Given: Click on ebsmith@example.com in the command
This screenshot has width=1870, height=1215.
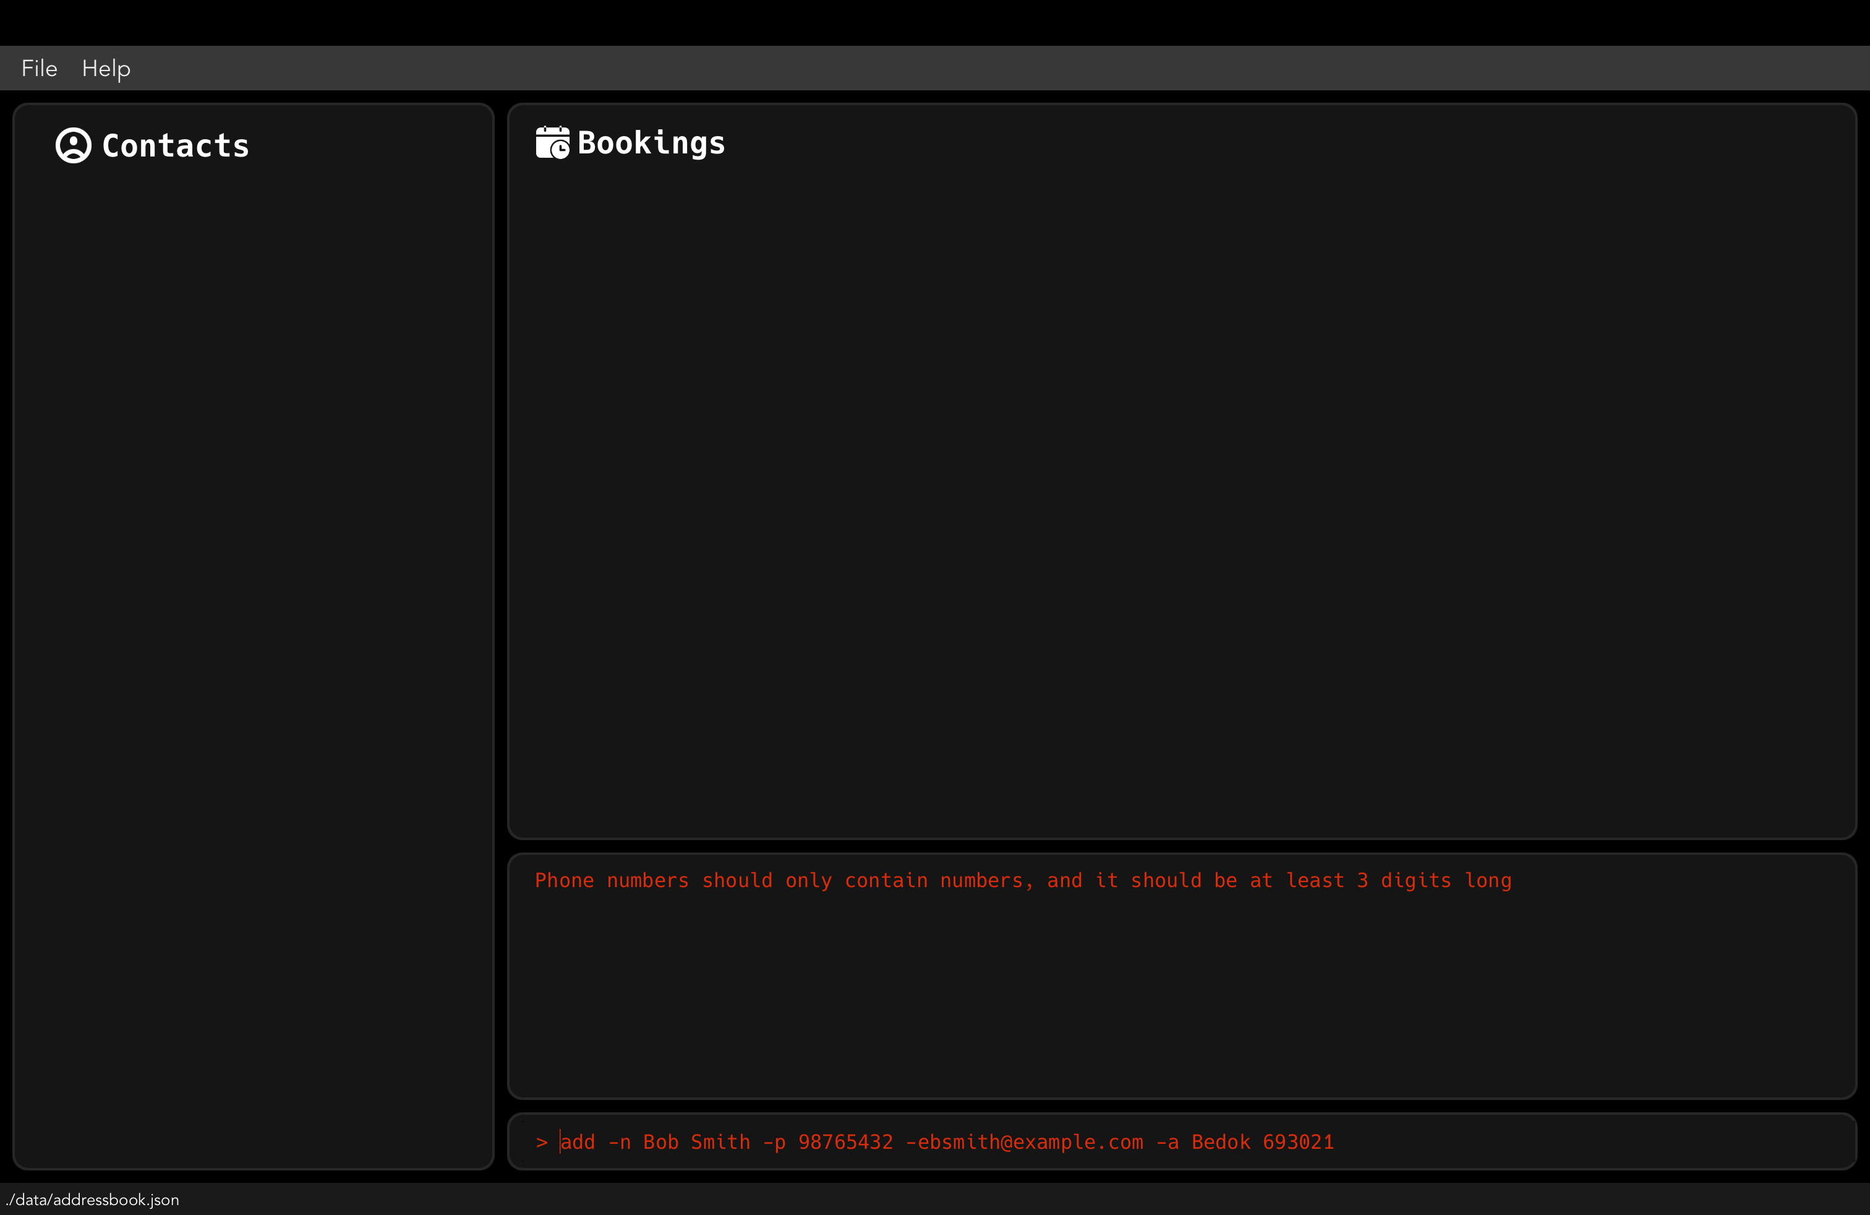Looking at the screenshot, I should coord(1030,1142).
